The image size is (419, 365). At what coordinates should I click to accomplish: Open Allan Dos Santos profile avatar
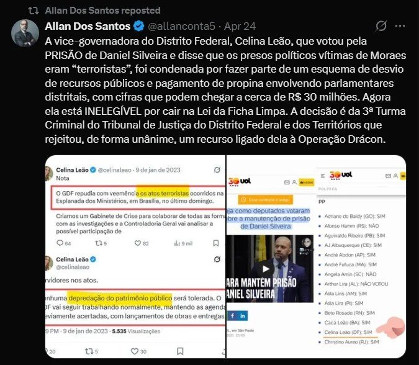(x=25, y=33)
